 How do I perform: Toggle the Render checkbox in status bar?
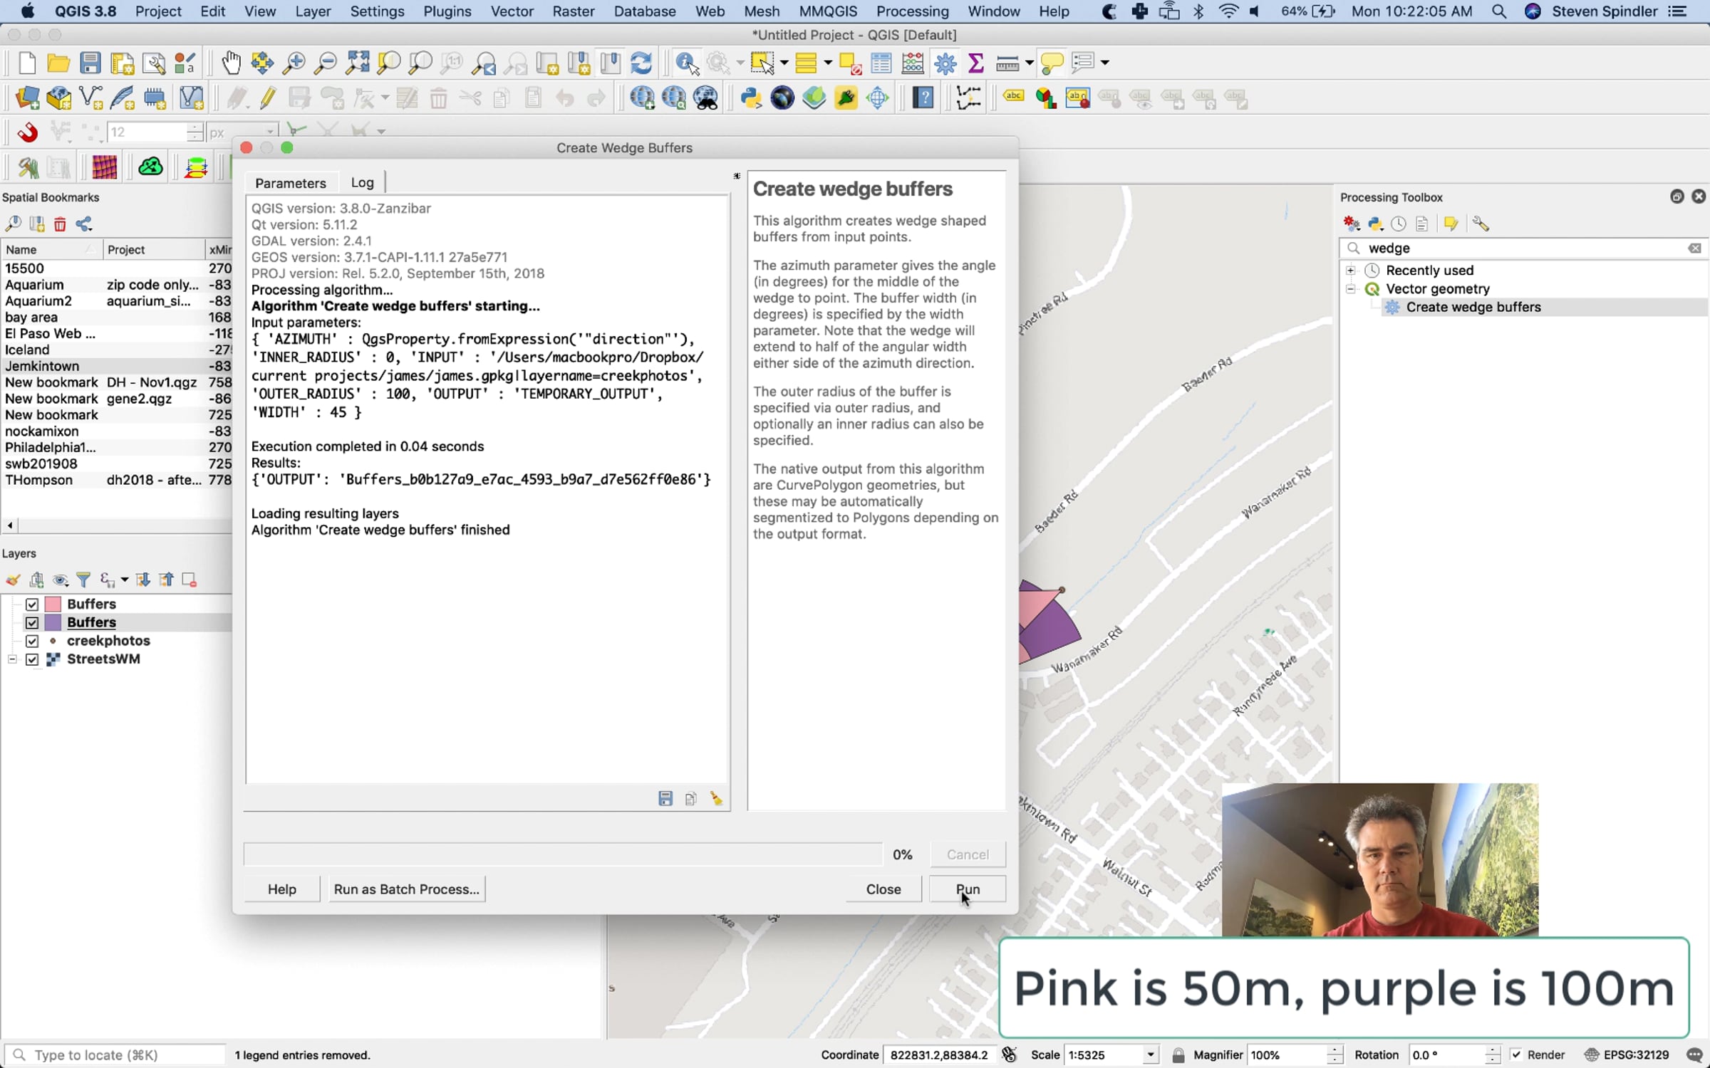point(1515,1054)
